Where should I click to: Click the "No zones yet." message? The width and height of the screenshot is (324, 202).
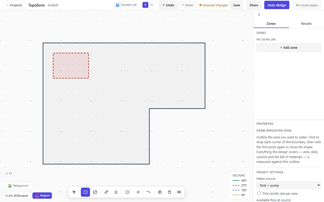(x=266, y=39)
